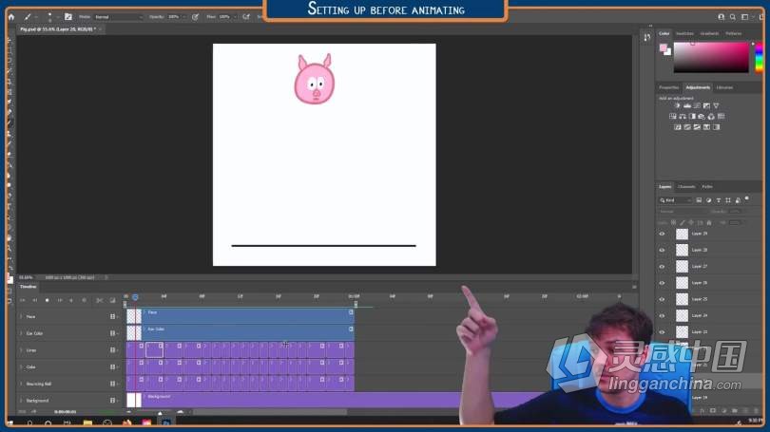The height and width of the screenshot is (432, 770).
Task: Step to next frame in timeline
Action: (60, 300)
